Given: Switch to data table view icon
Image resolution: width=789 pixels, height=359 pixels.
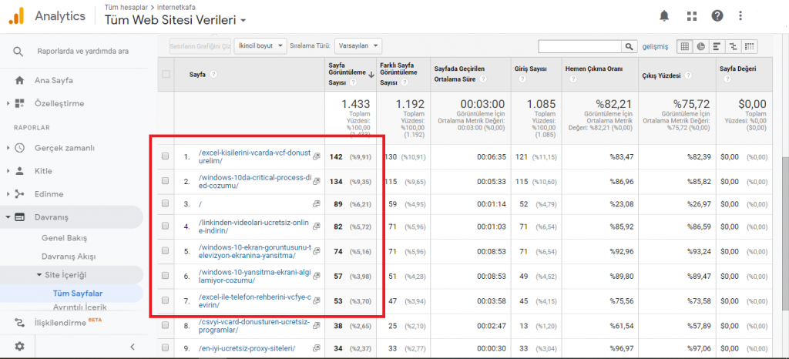Looking at the screenshot, I should point(684,46).
